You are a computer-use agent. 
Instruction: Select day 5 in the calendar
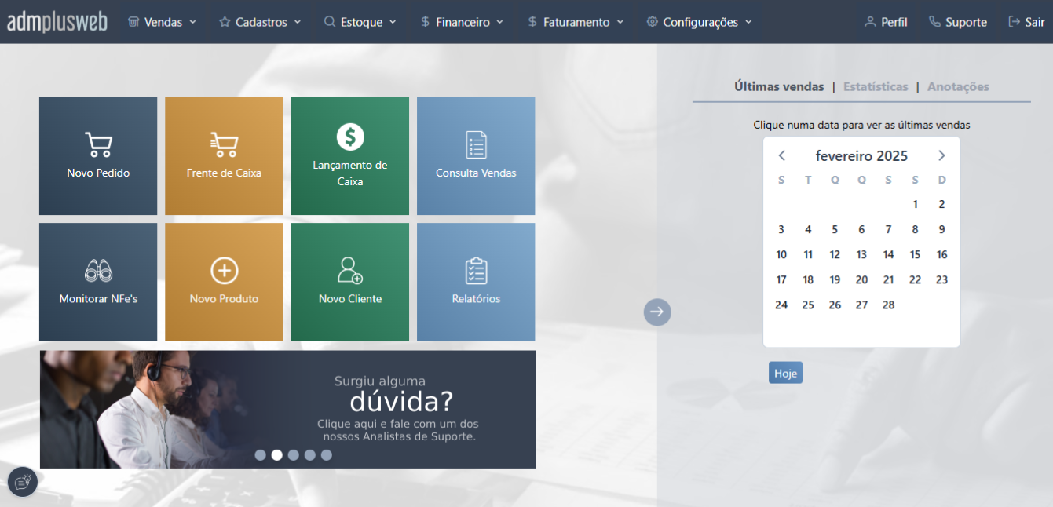point(835,229)
